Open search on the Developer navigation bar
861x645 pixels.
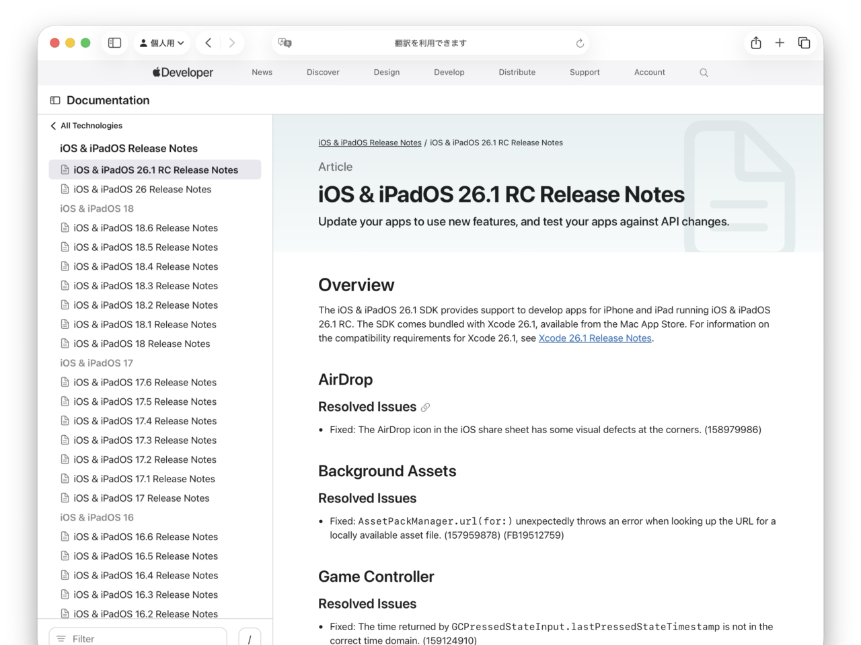tap(704, 72)
